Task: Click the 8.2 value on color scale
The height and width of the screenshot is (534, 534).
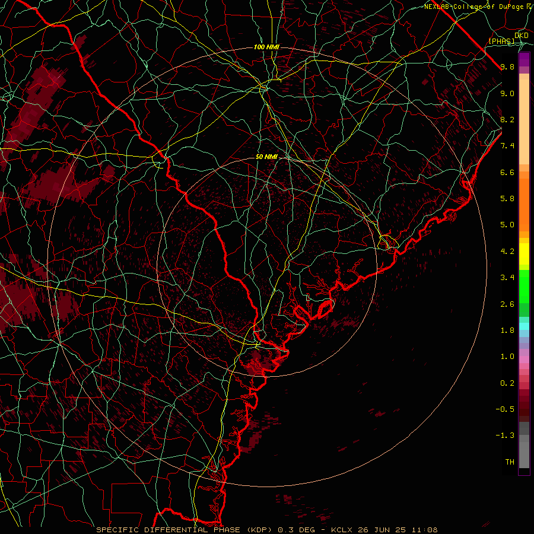Action: pyautogui.click(x=507, y=119)
